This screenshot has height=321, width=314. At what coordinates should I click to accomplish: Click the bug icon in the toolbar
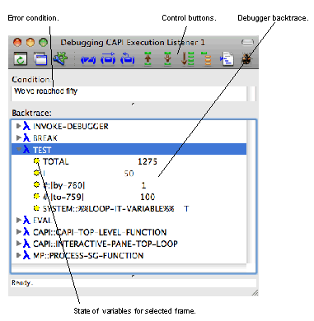tap(246, 58)
